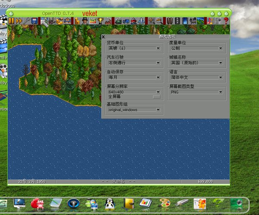Open the 汽车行驶 road side dropdown

point(134,63)
